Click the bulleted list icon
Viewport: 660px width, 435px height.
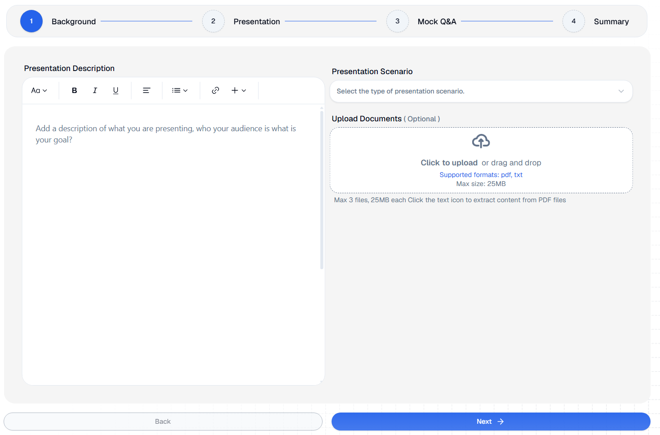tap(176, 90)
